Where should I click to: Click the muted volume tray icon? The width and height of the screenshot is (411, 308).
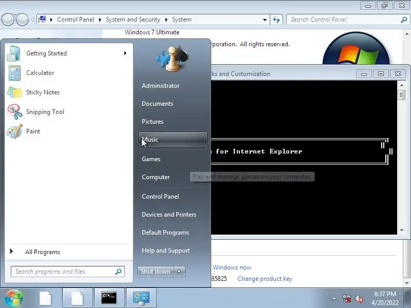pos(359,298)
